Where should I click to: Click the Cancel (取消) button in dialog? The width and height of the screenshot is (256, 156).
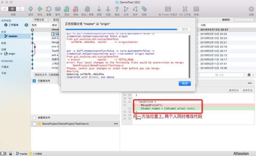point(185,29)
